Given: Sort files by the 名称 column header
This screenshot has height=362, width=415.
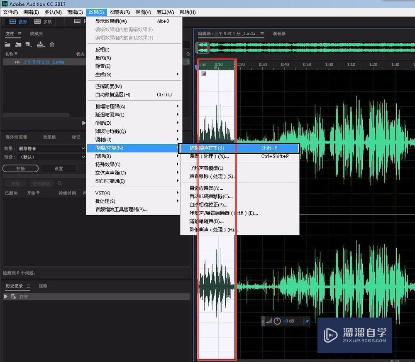Looking at the screenshot, I should (x=11, y=54).
